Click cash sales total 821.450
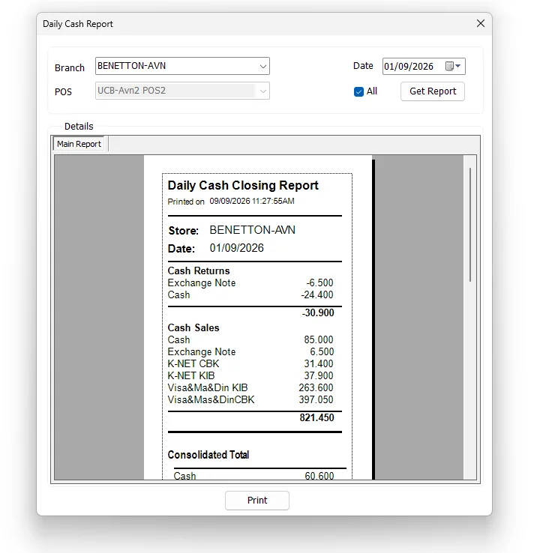 click(316, 418)
